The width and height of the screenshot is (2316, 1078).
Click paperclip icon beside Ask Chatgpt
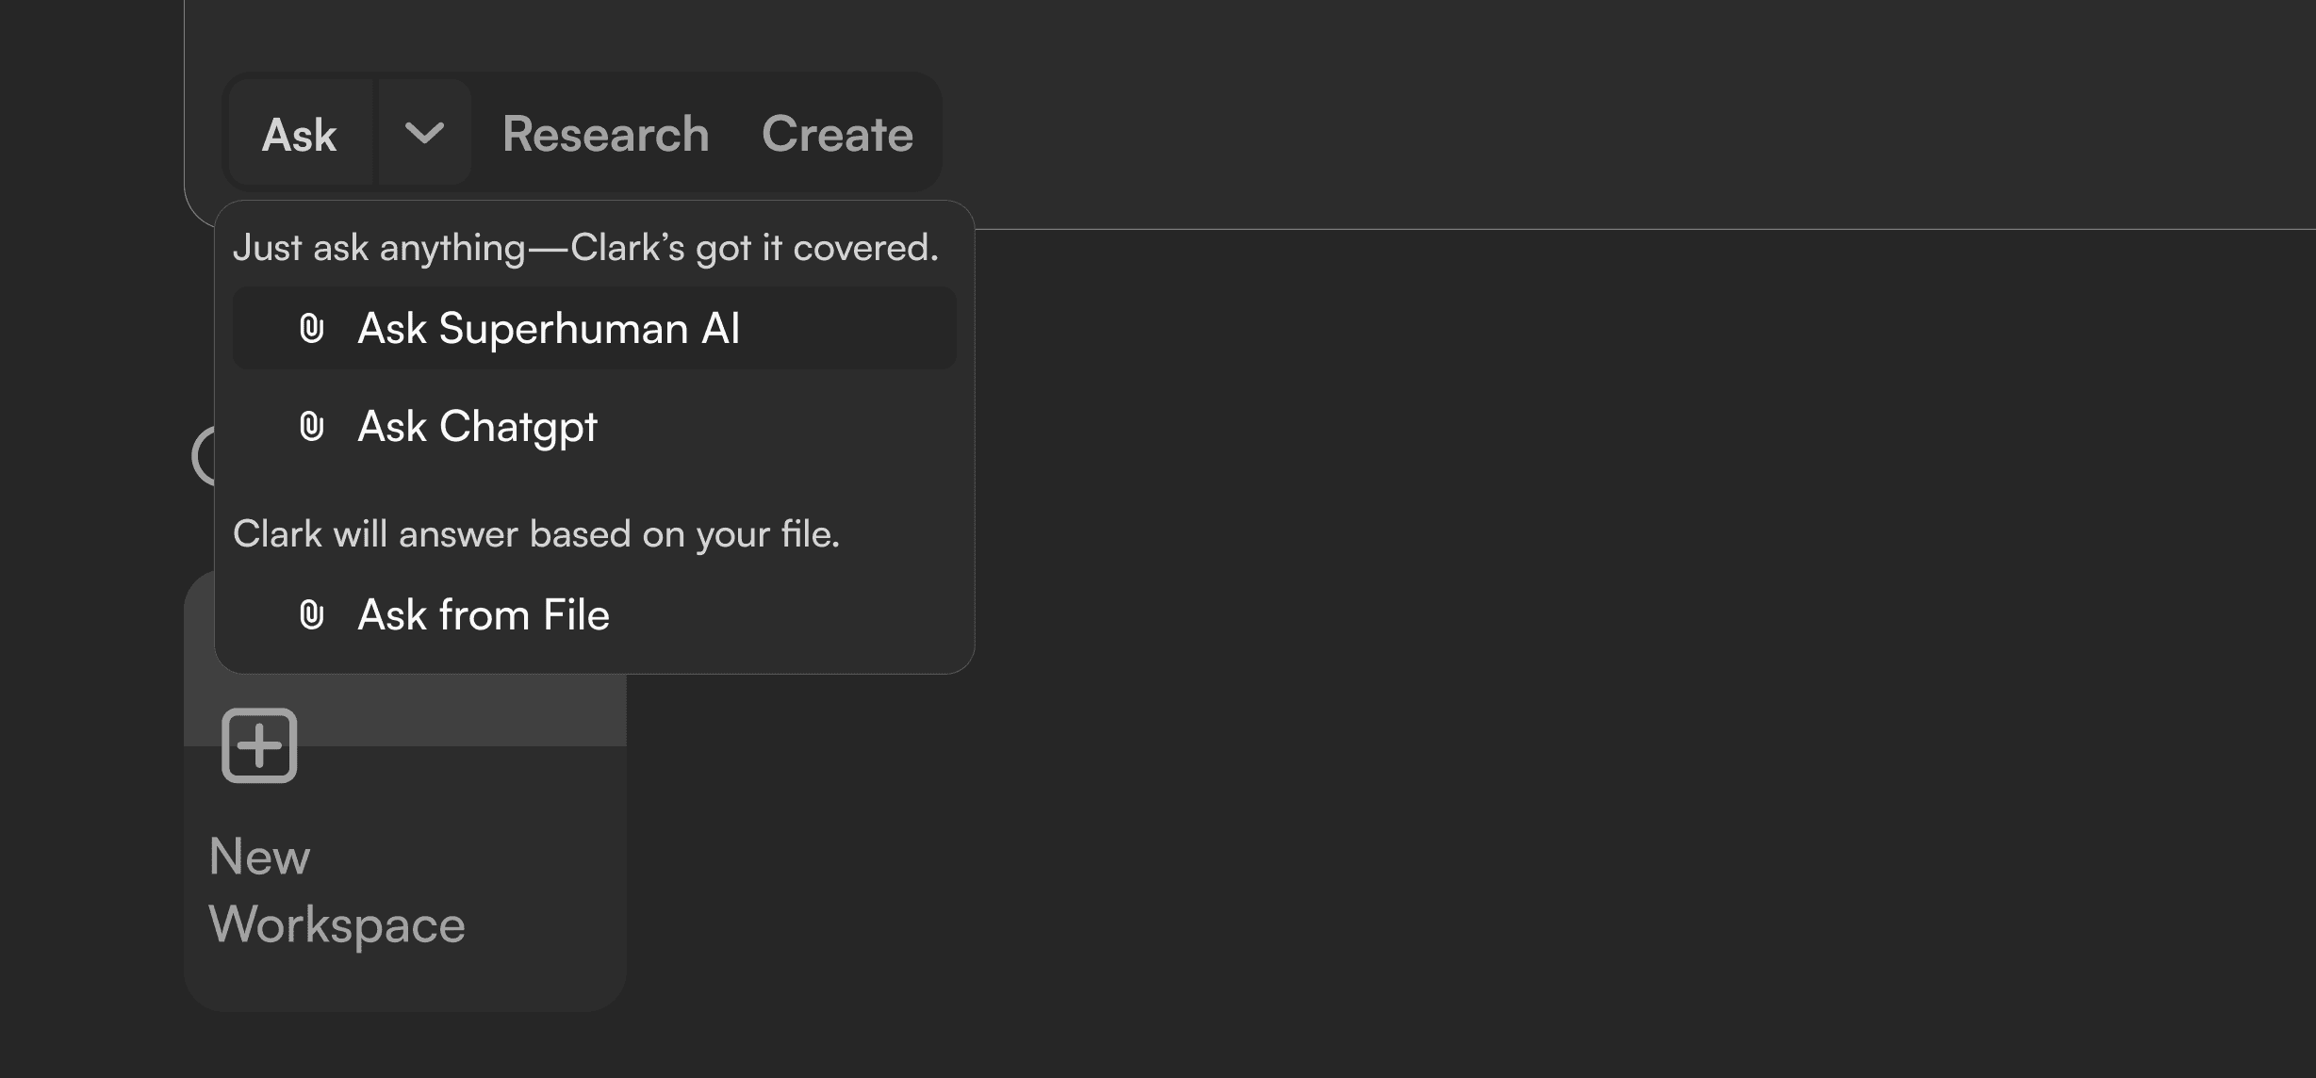312,427
